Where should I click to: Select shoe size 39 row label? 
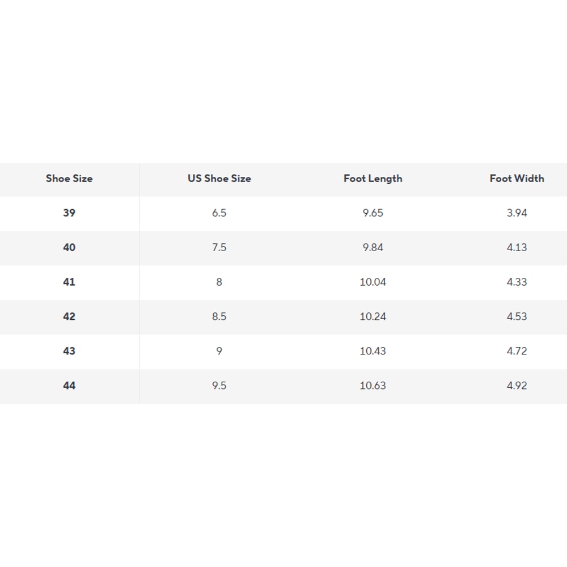[69, 213]
